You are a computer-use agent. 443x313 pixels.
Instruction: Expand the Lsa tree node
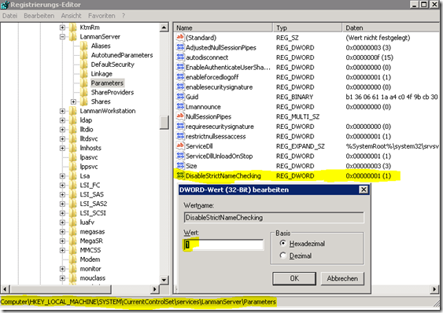coord(62,176)
